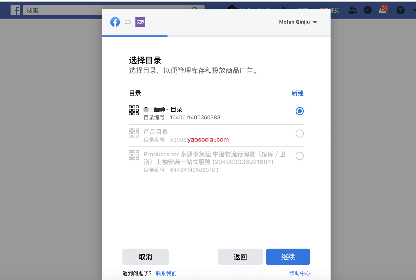The image size is (416, 280).
Task: Open the 联系我们 contact link
Action: [166, 273]
